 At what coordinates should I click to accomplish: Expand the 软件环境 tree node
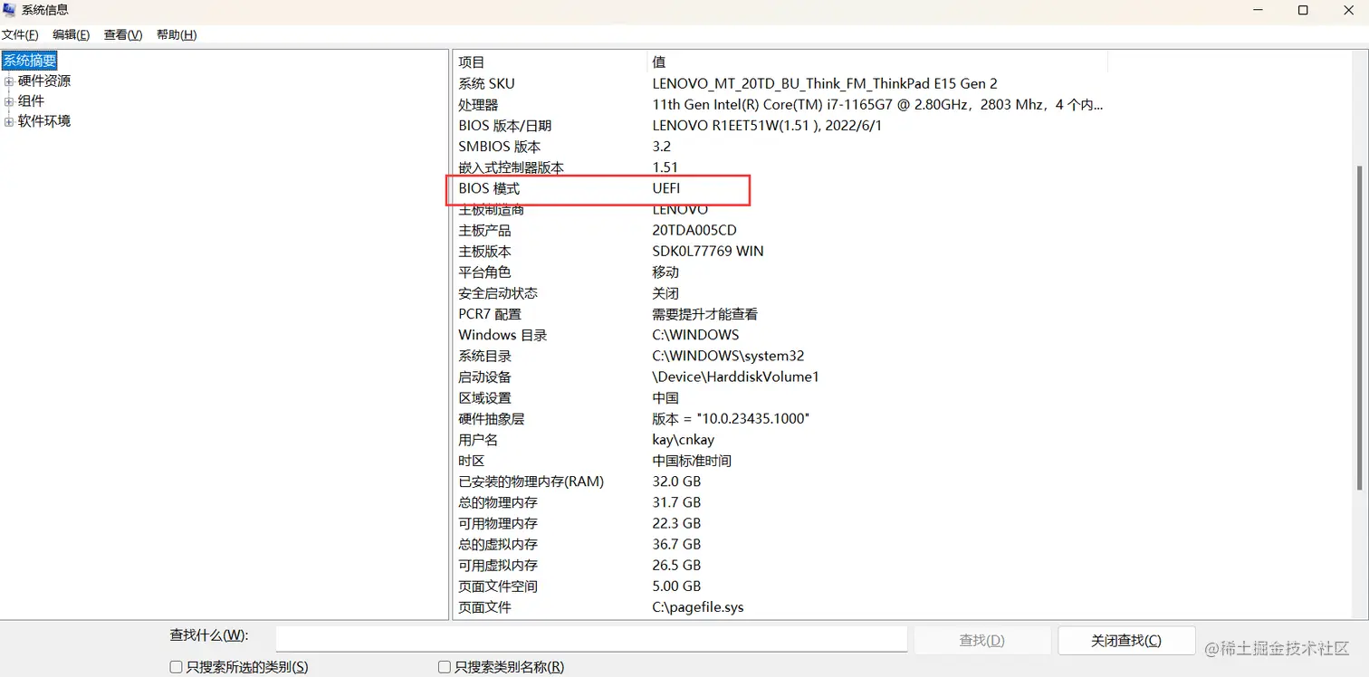(9, 121)
